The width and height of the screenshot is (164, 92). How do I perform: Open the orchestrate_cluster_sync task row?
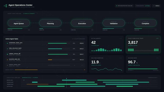point(45,43)
